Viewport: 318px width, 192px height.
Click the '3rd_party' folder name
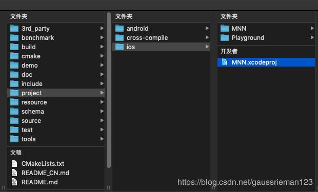[35, 29]
